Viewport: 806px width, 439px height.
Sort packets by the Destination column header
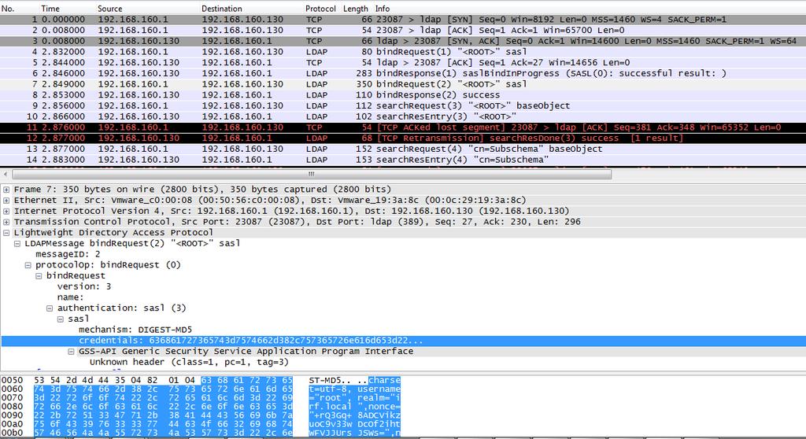tap(221, 8)
